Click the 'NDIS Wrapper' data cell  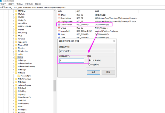102,28
